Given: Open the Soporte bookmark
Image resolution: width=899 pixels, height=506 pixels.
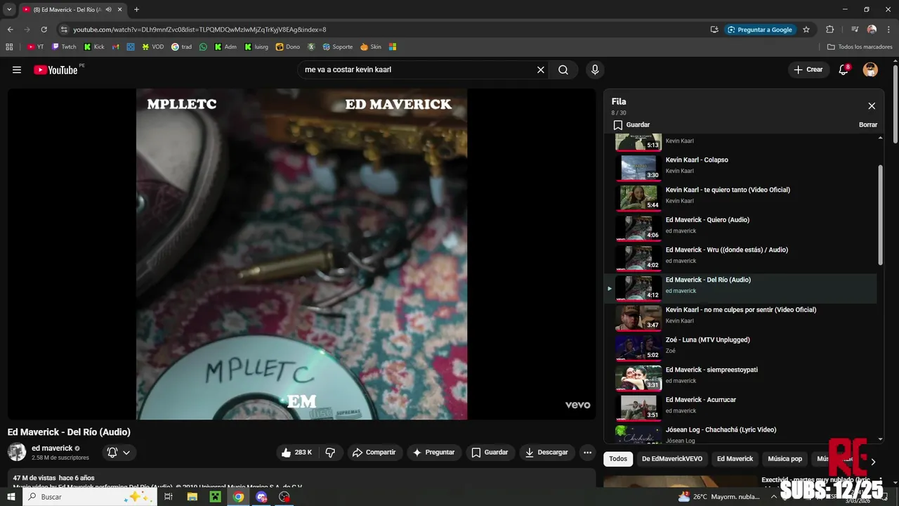Looking at the screenshot, I should 337,47.
